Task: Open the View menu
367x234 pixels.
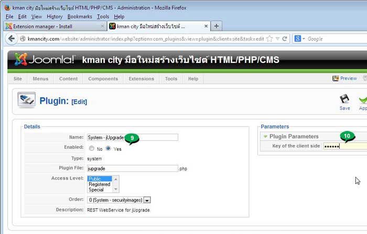Action: tap(37, 17)
